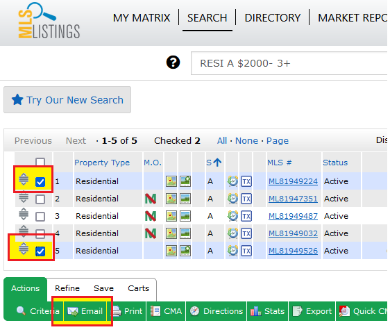Click the Directions action button
This screenshot has width=390, height=332.
click(216, 311)
